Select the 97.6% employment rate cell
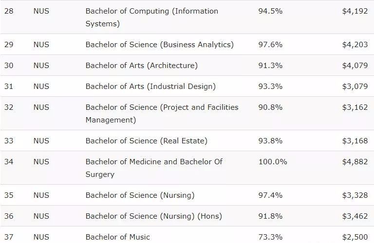The image size is (374, 243). 270,45
